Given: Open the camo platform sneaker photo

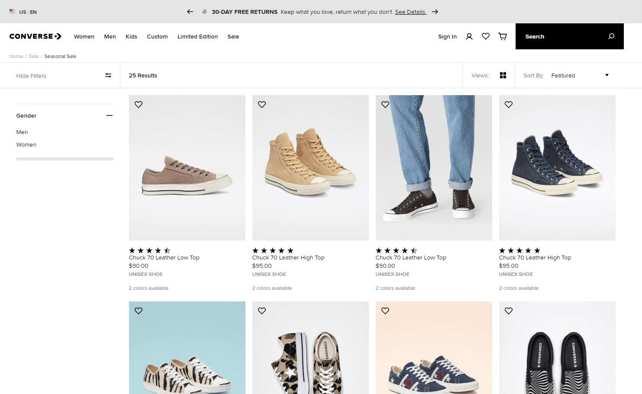Looking at the screenshot, I should tap(310, 348).
